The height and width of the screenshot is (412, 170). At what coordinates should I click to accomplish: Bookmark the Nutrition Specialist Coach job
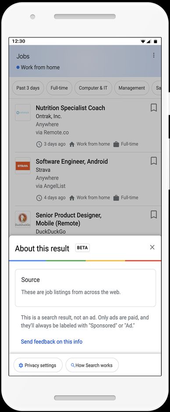coord(154,107)
